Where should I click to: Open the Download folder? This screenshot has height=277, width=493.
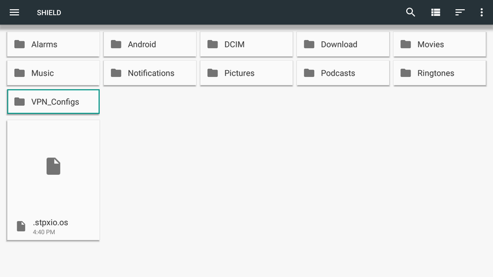(343, 44)
